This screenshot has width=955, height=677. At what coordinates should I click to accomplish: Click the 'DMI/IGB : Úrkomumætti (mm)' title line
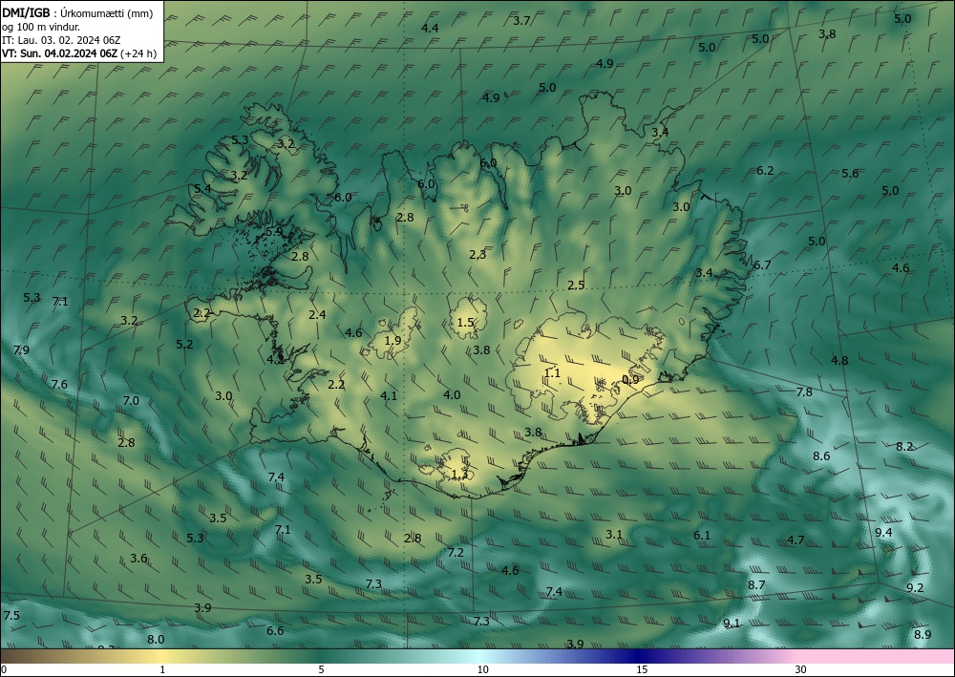click(77, 13)
